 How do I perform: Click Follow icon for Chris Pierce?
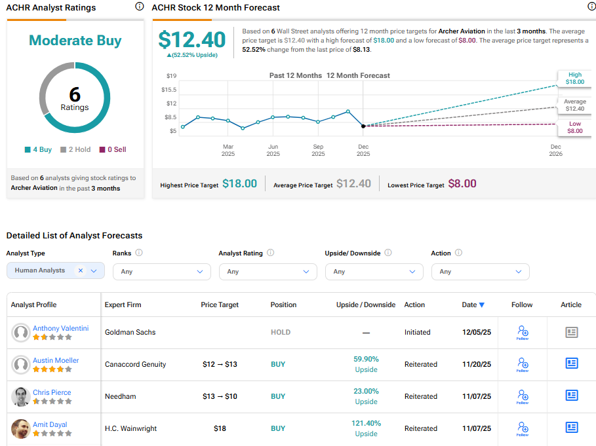pyautogui.click(x=522, y=397)
